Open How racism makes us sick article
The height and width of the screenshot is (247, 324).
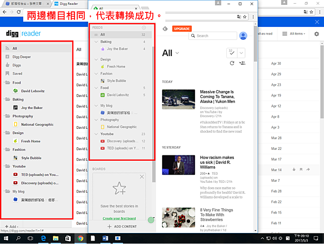coord(217,162)
